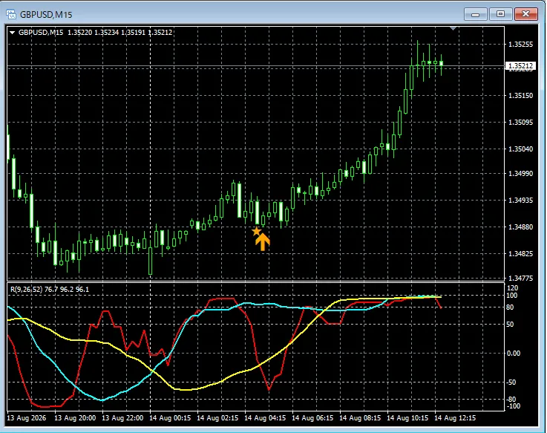This screenshot has width=547, height=433.
Task: Minimize the GBPUSD,M15 chart window
Action: click(x=475, y=14)
